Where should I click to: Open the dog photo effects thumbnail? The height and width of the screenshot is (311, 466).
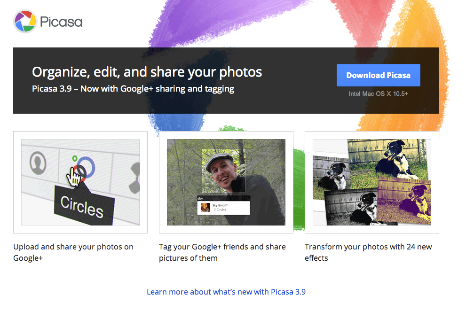point(372,182)
